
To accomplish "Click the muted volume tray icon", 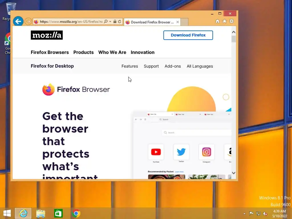I will [265, 214].
